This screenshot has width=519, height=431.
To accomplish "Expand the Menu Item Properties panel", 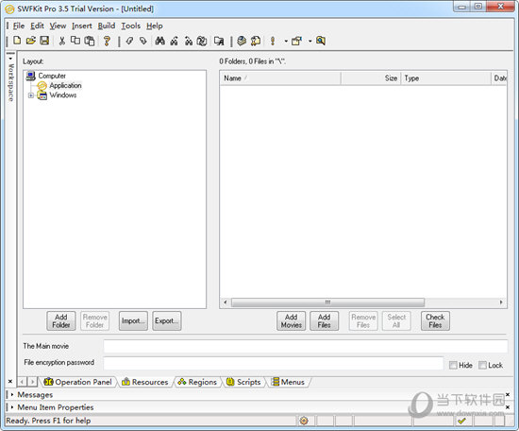I will tap(12, 407).
